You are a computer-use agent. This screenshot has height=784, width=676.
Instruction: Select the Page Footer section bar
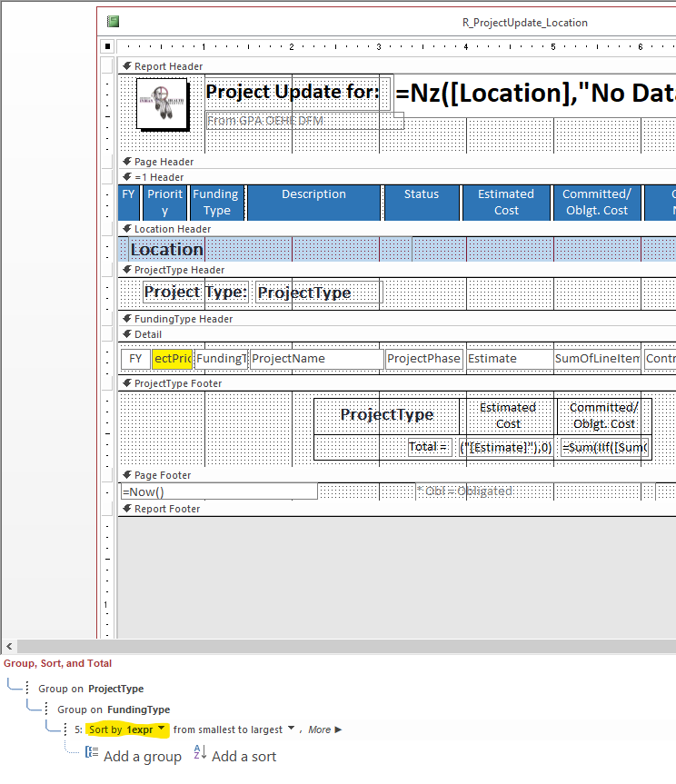[x=397, y=475]
